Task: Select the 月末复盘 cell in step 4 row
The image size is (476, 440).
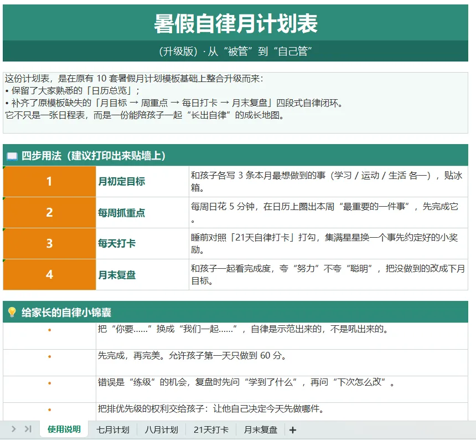Action: (x=142, y=275)
